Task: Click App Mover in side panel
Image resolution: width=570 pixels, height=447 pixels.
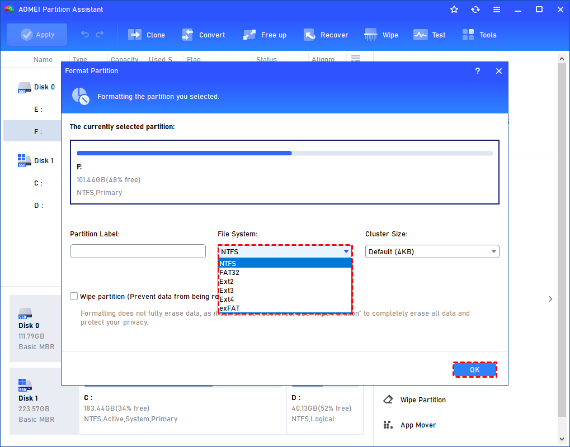Action: 418,425
